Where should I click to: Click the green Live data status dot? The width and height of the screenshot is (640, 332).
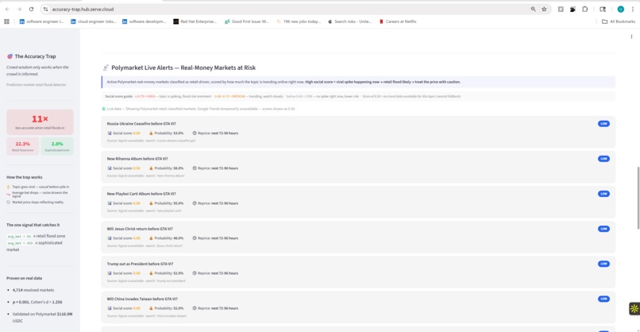(104, 109)
